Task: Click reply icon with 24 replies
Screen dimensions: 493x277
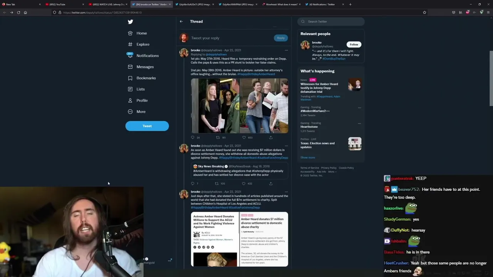Action: (x=193, y=137)
